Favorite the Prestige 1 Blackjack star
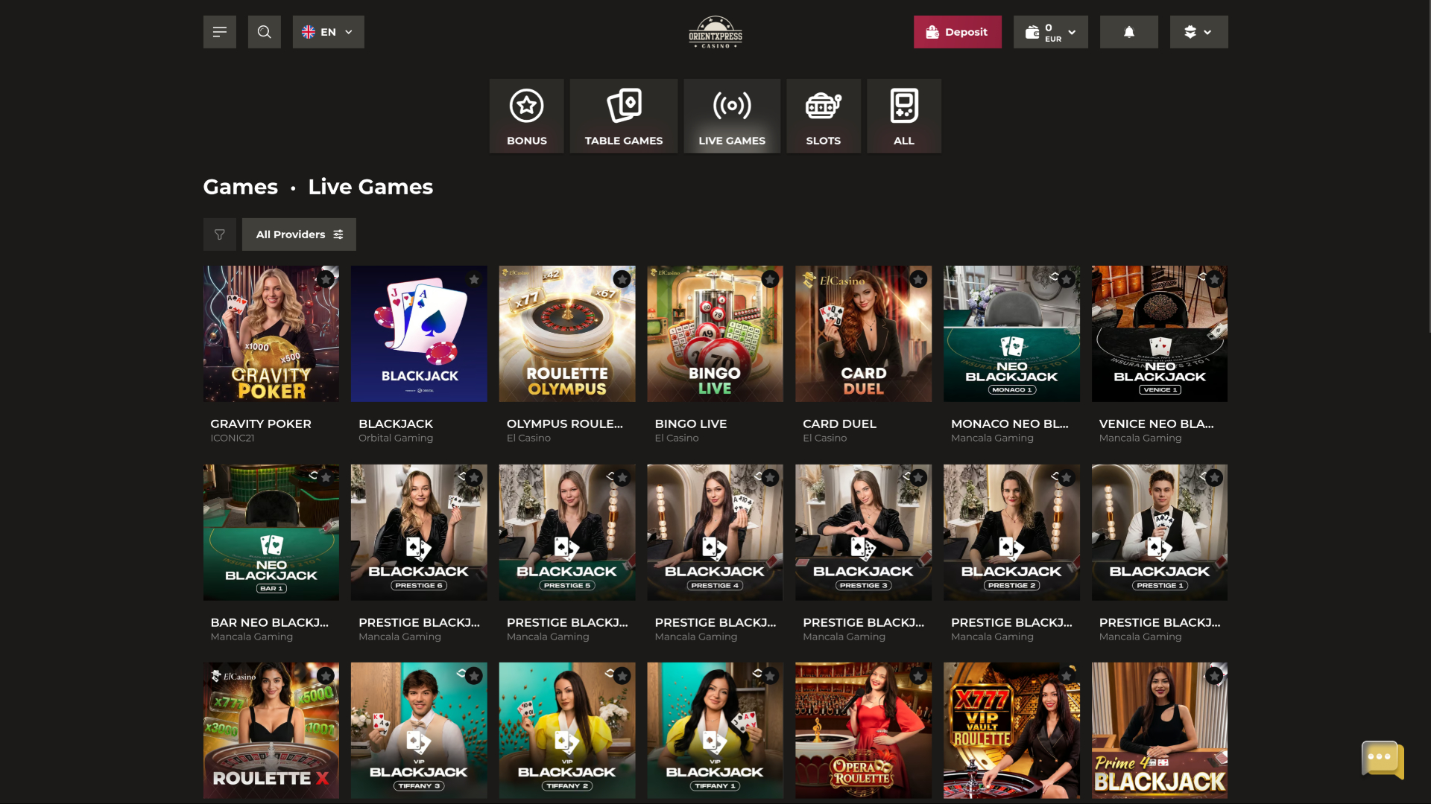 pos(1214,478)
